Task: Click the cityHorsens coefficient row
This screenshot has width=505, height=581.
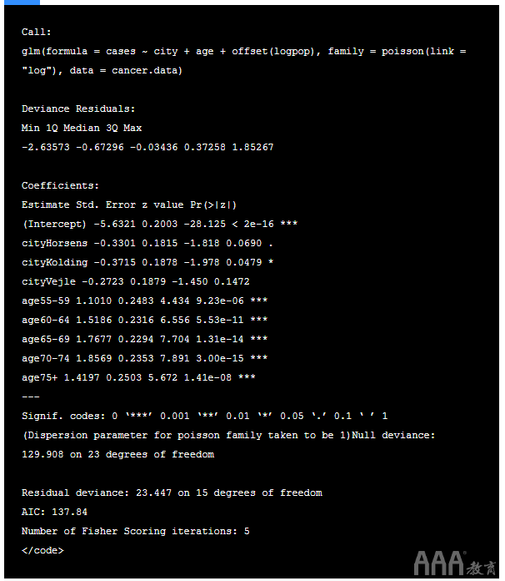Action: point(147,244)
